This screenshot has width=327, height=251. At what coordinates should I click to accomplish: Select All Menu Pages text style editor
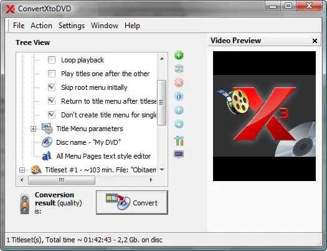[103, 156]
